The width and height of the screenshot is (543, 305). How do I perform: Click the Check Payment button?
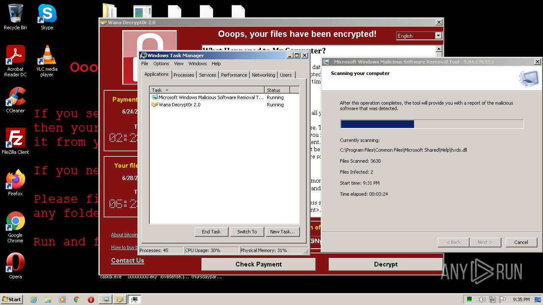pyautogui.click(x=258, y=264)
